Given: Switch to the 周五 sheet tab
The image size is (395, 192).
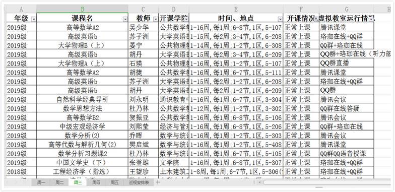Looking at the screenshot, I should point(114,182).
